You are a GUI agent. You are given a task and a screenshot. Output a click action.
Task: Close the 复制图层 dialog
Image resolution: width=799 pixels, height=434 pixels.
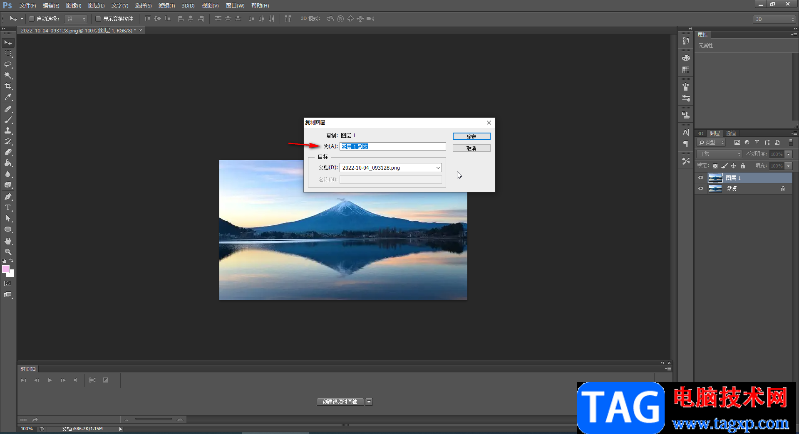point(489,123)
